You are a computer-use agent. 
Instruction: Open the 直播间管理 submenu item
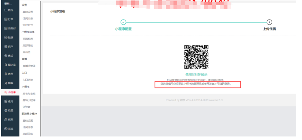(29, 66)
